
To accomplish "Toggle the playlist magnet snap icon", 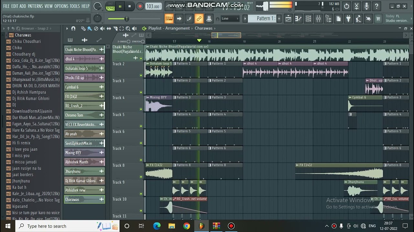I will pos(73,29).
